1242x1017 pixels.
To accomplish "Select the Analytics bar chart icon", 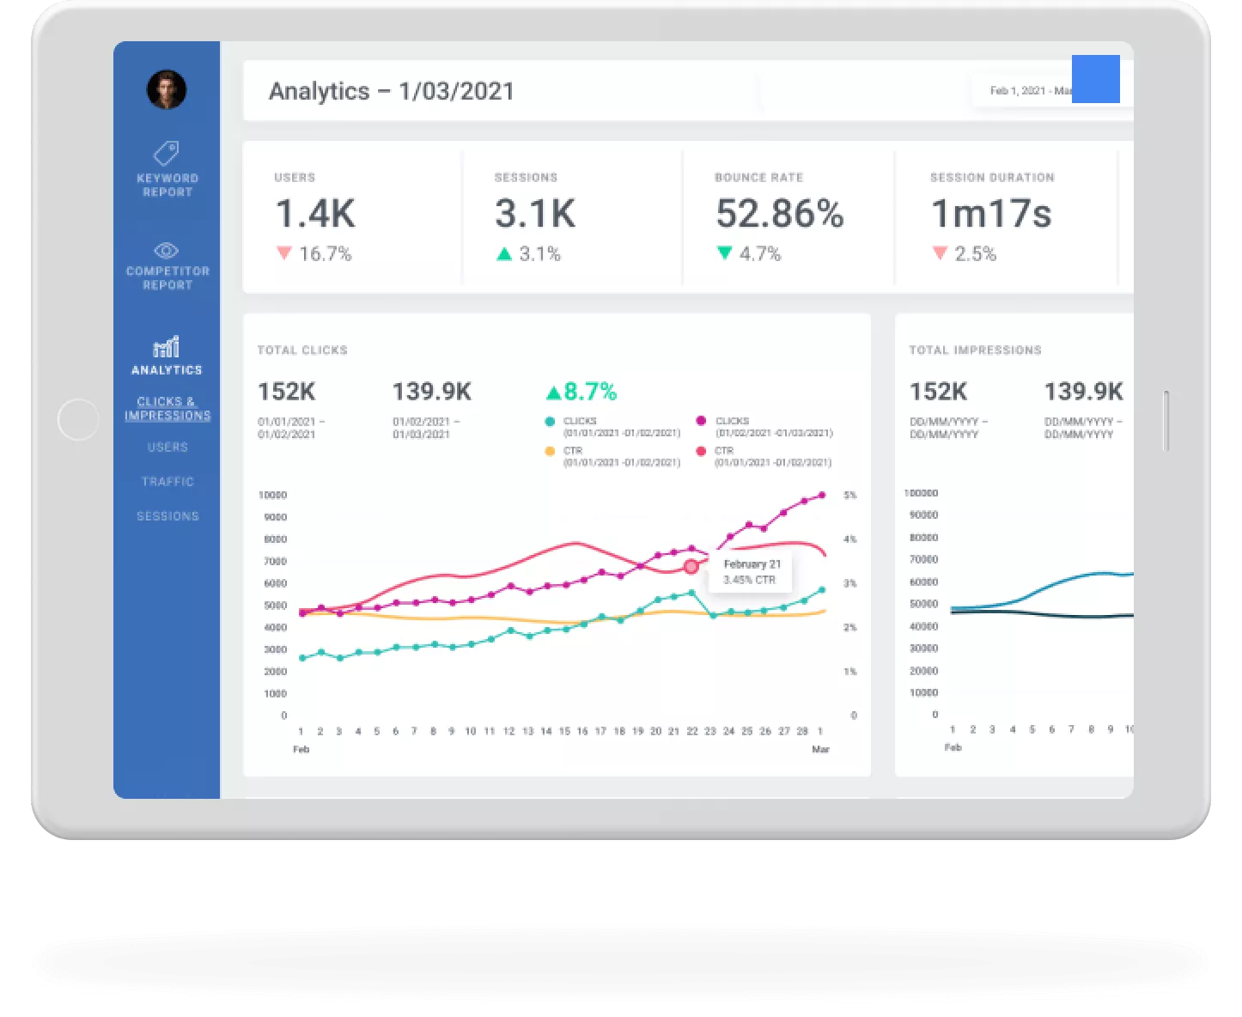I will [x=166, y=346].
